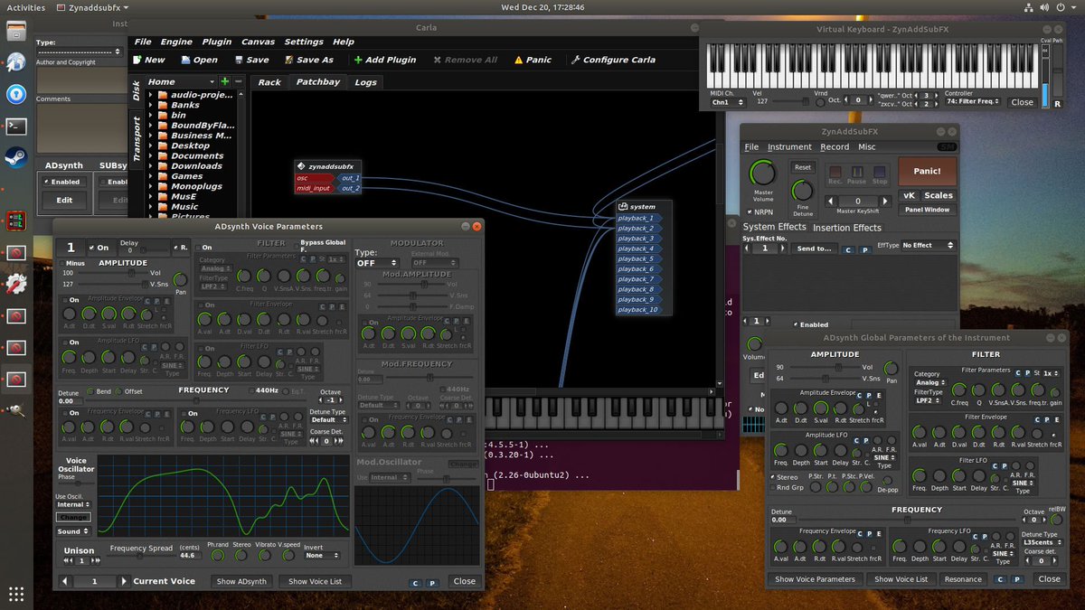Click the Documents folder in Carla file browser
Viewport: 1085px width, 610px height.
196,156
